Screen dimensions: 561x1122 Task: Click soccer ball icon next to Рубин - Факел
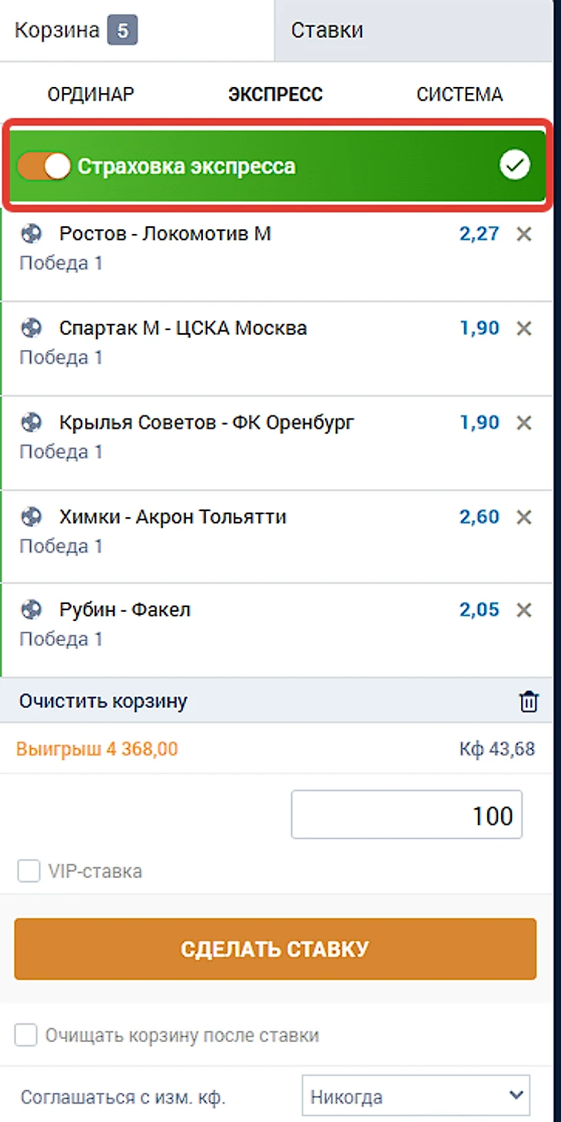[31, 610]
